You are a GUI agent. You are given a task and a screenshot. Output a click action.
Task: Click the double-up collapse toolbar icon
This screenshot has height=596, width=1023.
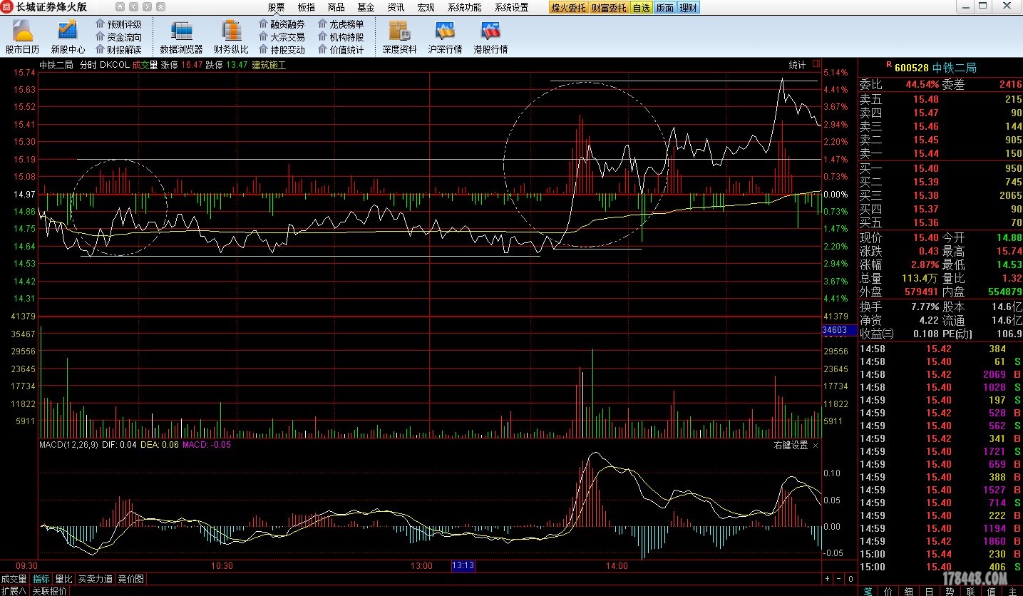160,7
